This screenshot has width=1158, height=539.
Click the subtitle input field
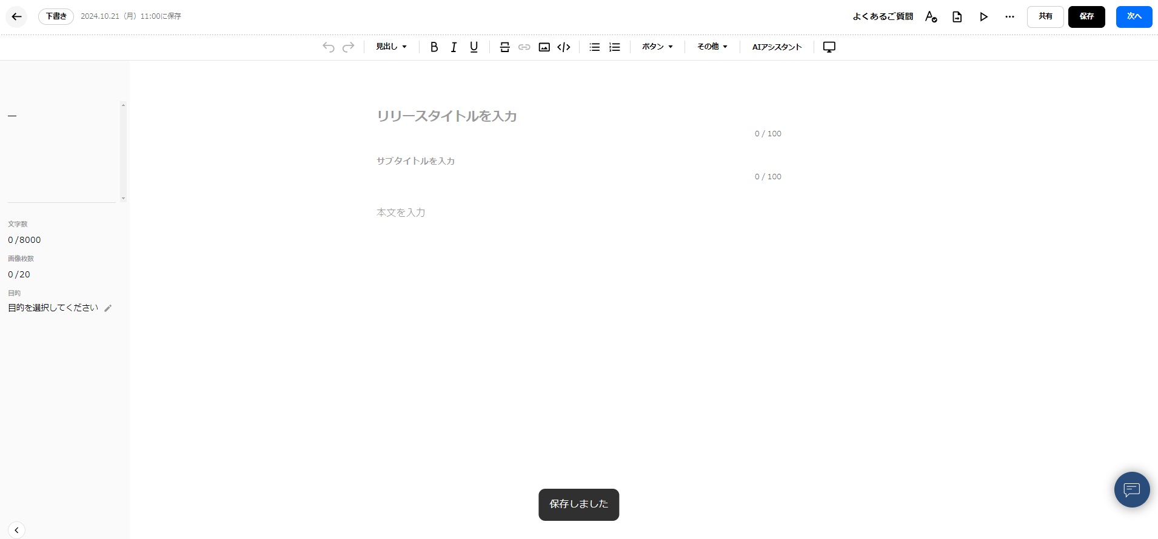(x=579, y=161)
